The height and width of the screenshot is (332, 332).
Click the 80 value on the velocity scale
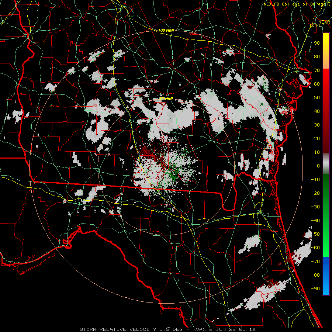317,56
